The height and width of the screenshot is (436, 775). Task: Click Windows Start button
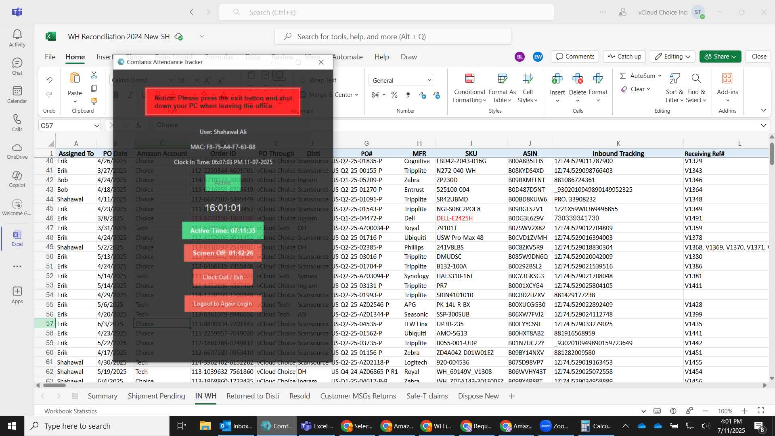[x=12, y=426]
